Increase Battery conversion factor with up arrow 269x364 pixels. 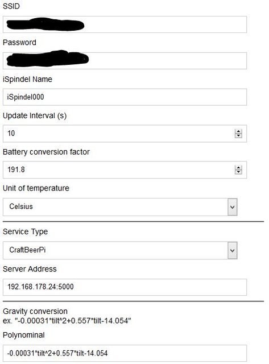coord(238,168)
